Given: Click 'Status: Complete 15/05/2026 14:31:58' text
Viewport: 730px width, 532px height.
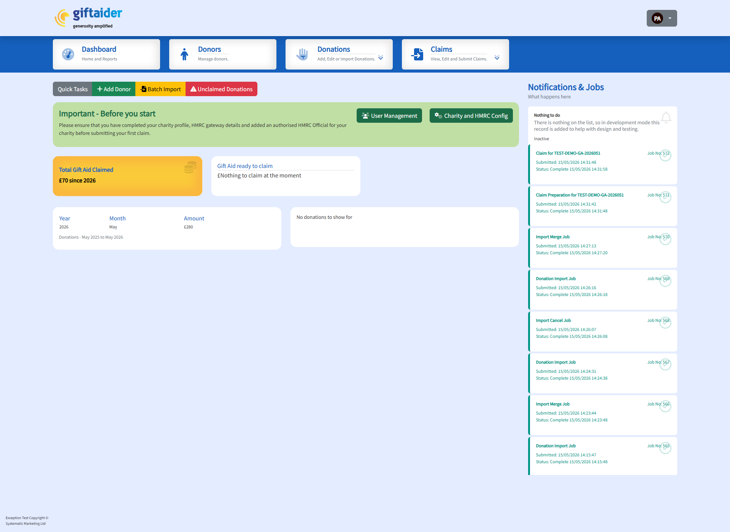Looking at the screenshot, I should (x=571, y=169).
